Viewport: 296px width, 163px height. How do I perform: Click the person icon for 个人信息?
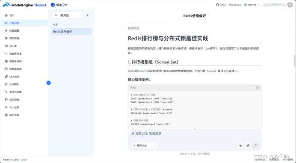(6, 107)
